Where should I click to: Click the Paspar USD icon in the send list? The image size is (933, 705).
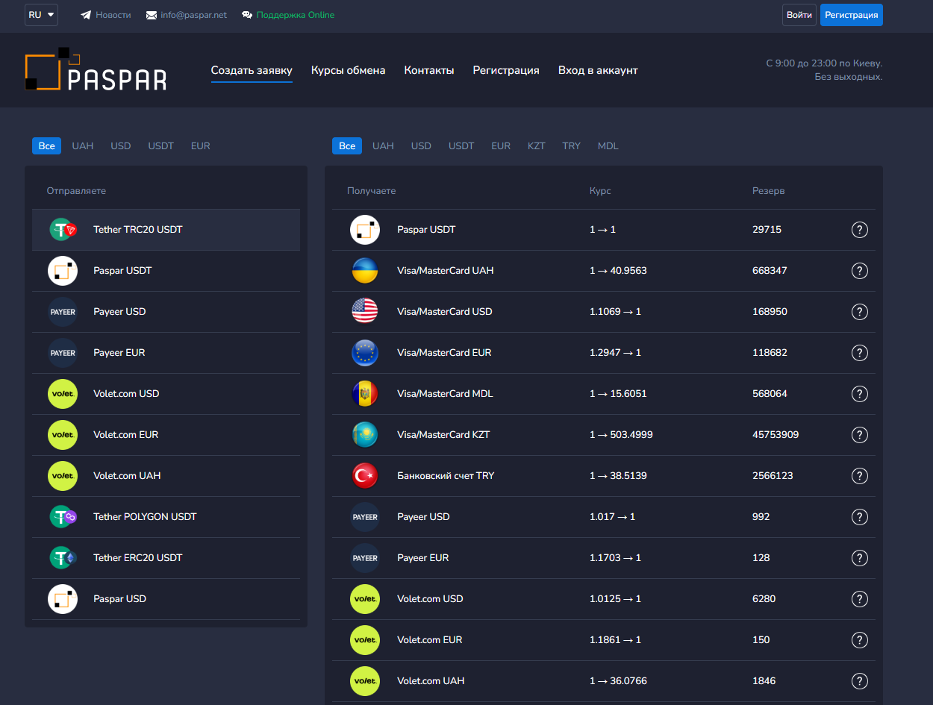[x=63, y=599]
